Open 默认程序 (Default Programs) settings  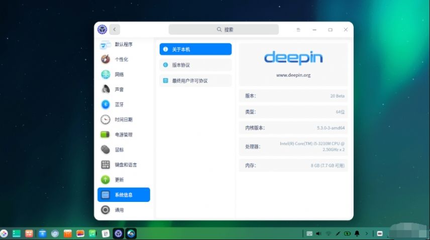(123, 45)
